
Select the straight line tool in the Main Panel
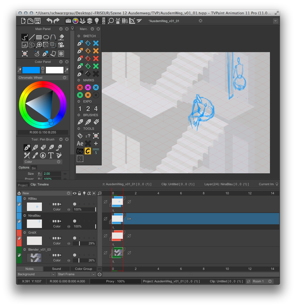click(32, 37)
